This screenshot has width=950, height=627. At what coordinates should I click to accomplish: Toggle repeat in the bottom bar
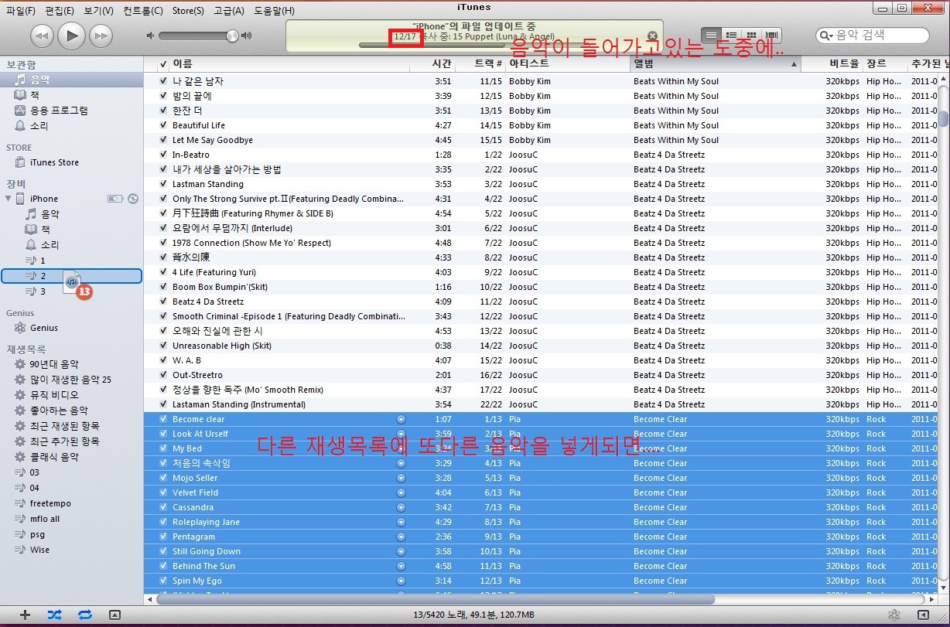(x=84, y=615)
